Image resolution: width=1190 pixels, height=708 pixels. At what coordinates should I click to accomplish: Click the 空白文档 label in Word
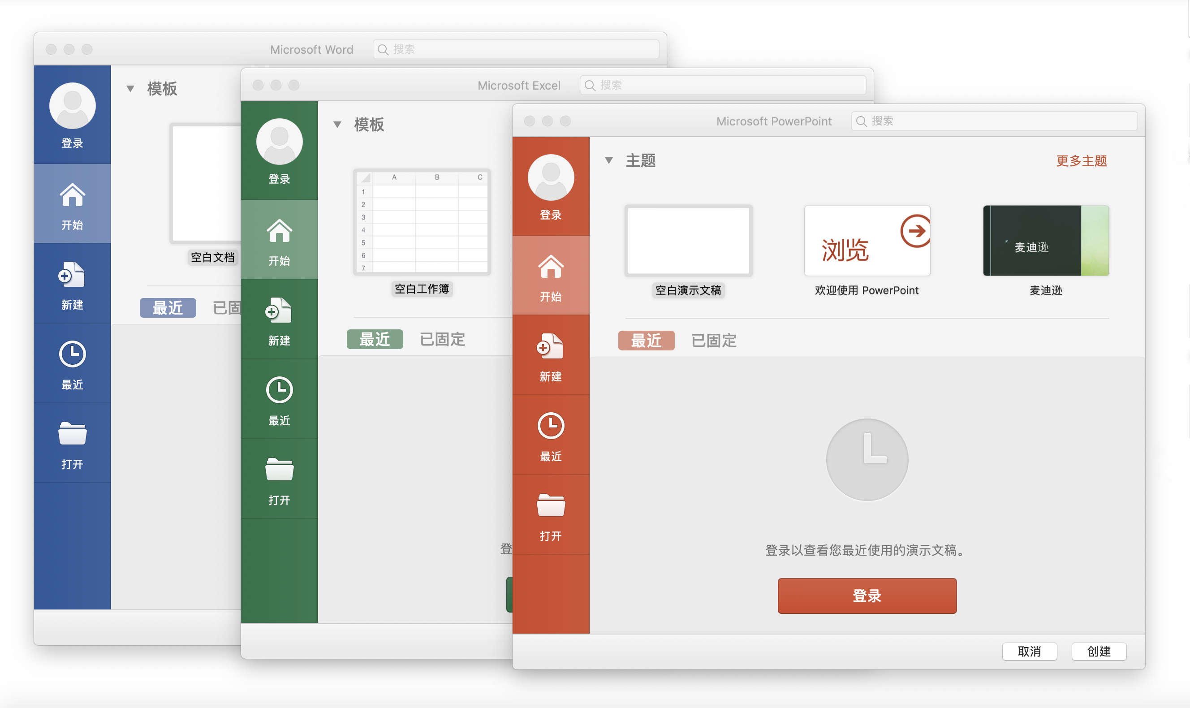(212, 258)
